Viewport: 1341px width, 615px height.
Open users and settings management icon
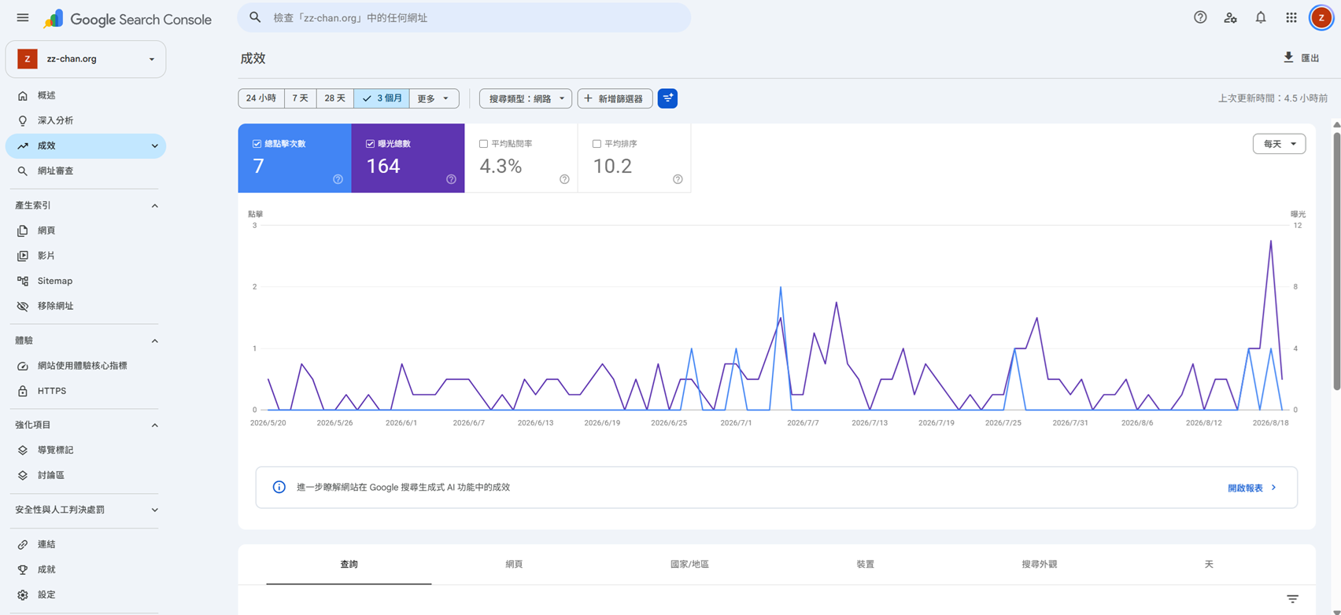point(1230,17)
